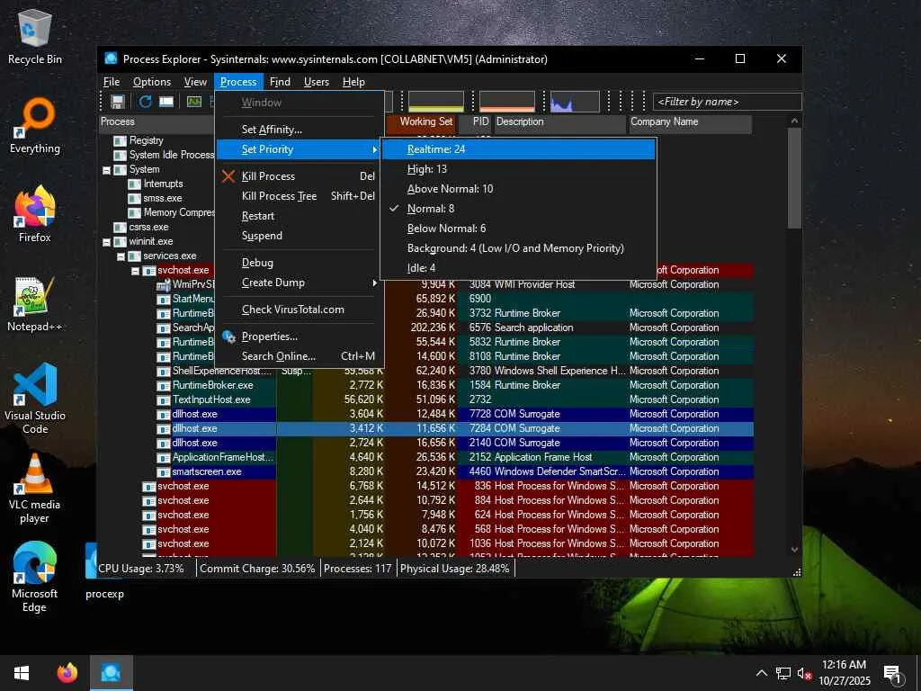Viewport: 921px width, 691px height.
Task: Set priority to High: 13
Action: pos(518,169)
